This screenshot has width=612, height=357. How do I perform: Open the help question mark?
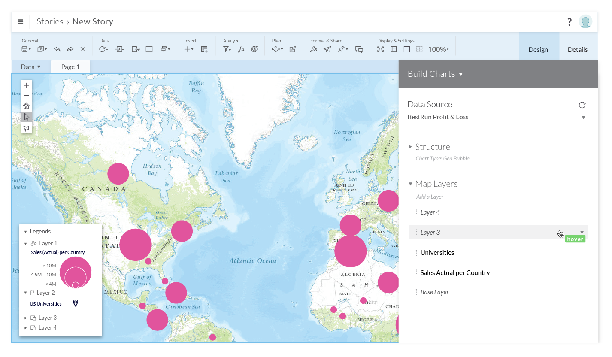coord(570,22)
